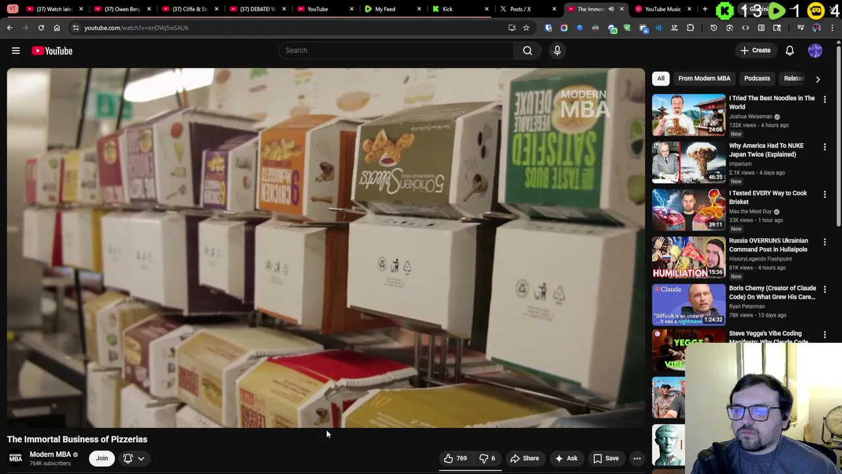This screenshot has height=474, width=842.
Task: Open the notifications bell in YouTube header
Action: (789, 51)
